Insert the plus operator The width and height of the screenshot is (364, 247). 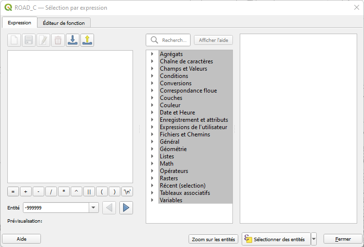click(26, 192)
